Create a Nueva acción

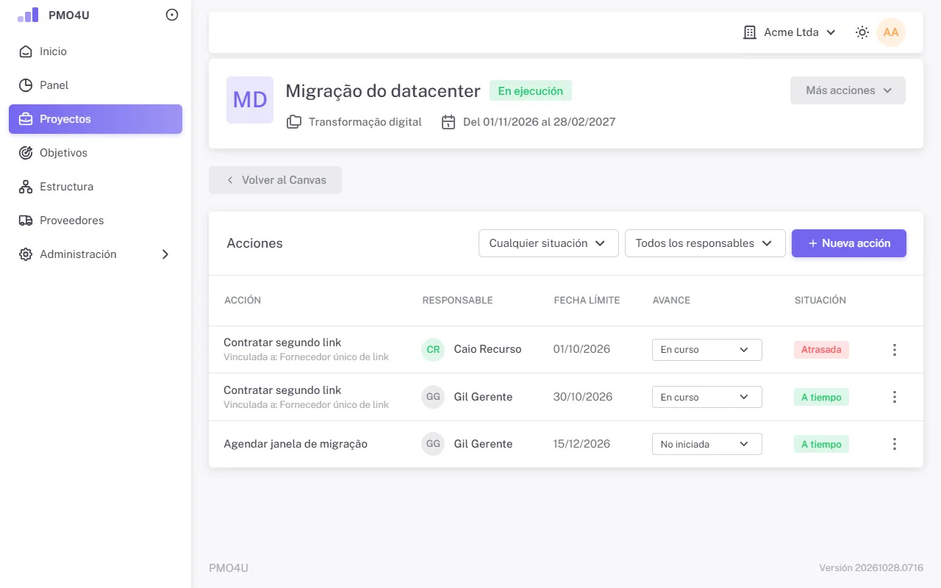(x=849, y=243)
